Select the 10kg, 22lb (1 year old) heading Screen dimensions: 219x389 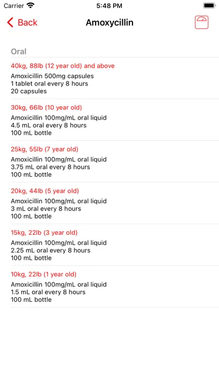pyautogui.click(x=44, y=274)
